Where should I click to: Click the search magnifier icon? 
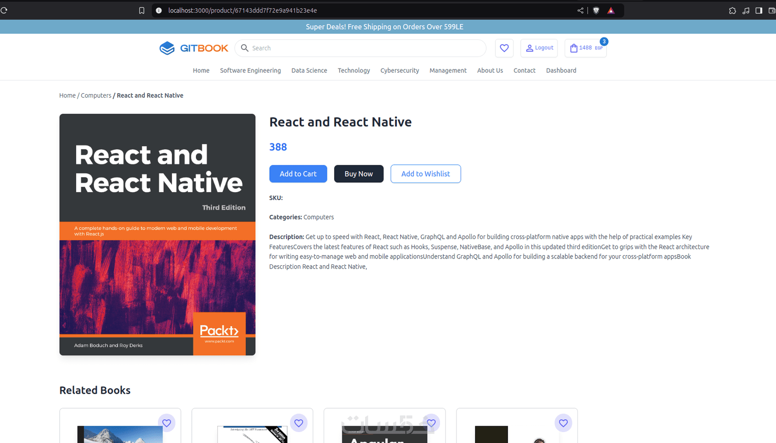pyautogui.click(x=245, y=48)
